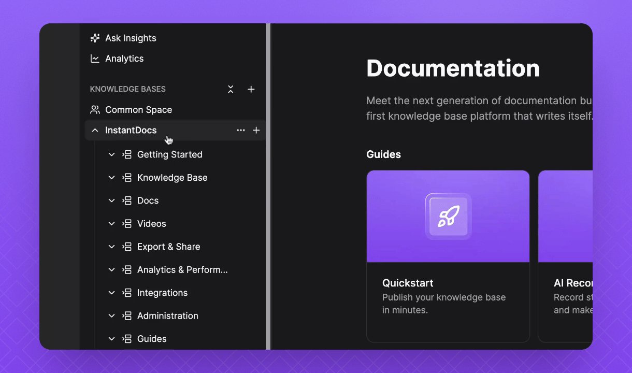Select Videos in the sidebar tree
Image resolution: width=632 pixels, height=373 pixels.
point(151,224)
